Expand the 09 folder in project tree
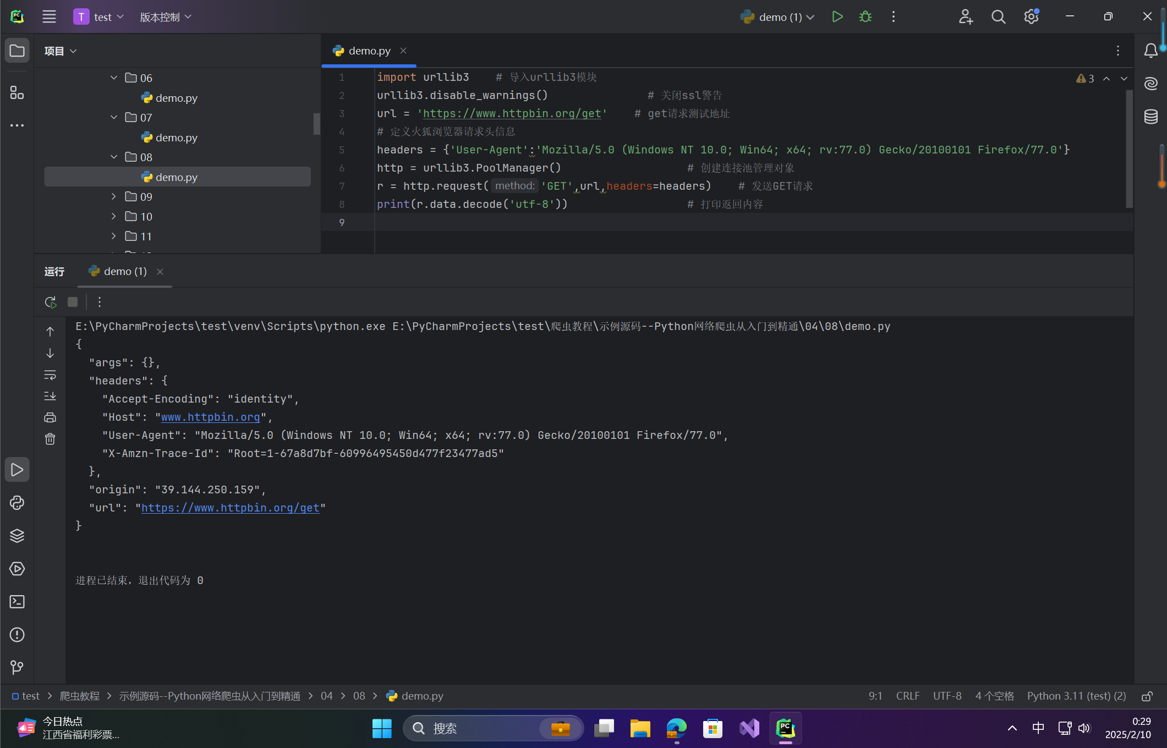Image resolution: width=1167 pixels, height=748 pixels. [x=114, y=196]
